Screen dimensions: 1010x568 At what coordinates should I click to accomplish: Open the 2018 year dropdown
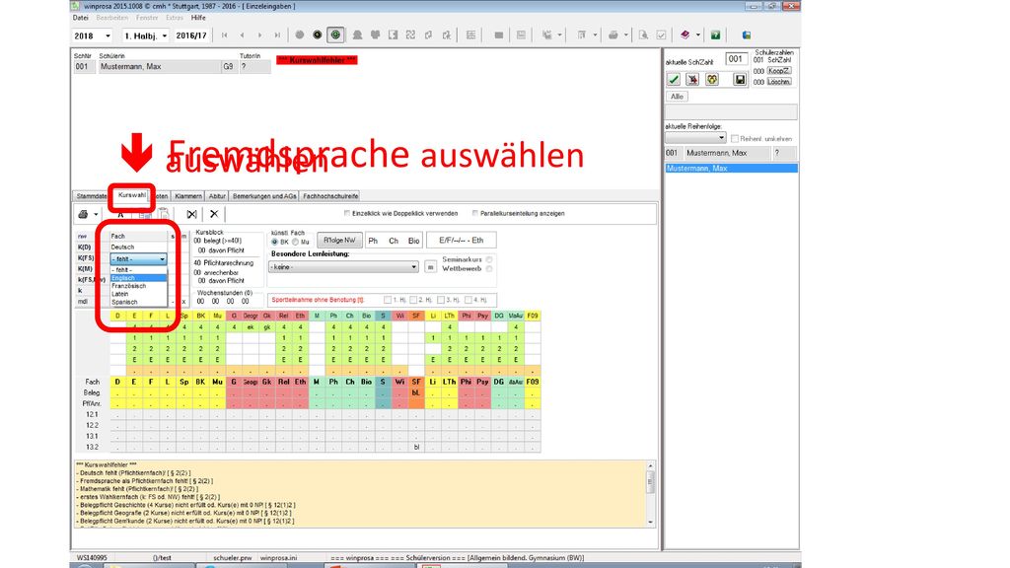(108, 36)
